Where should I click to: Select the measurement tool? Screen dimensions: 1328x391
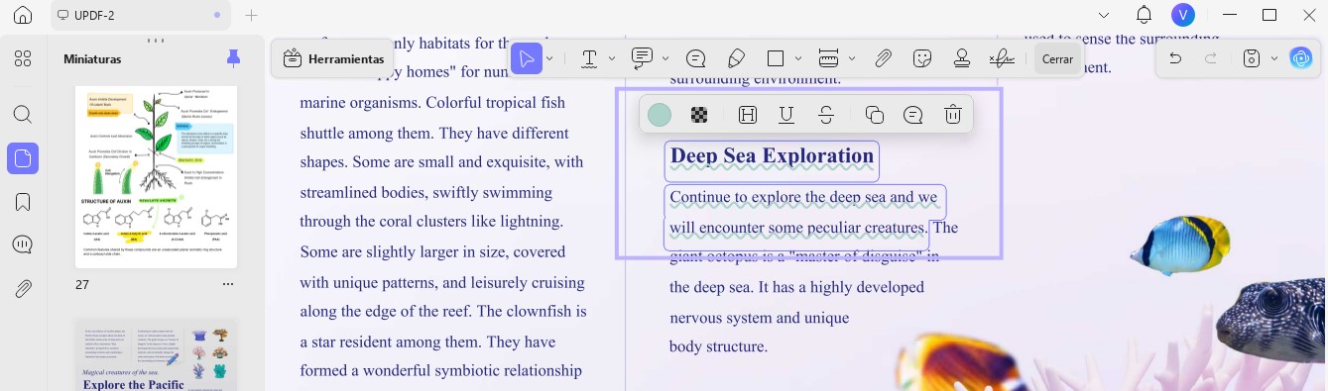pyautogui.click(x=829, y=58)
